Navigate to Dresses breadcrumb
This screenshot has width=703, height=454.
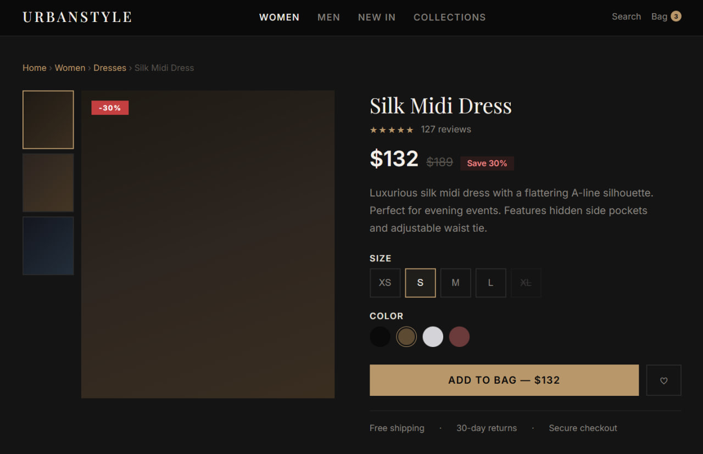(110, 68)
